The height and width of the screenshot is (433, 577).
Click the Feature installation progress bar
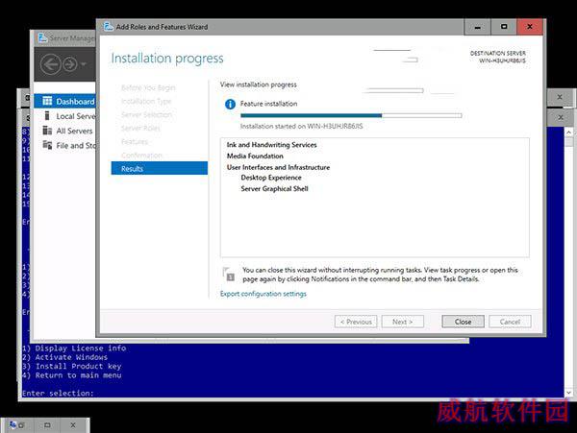point(351,115)
